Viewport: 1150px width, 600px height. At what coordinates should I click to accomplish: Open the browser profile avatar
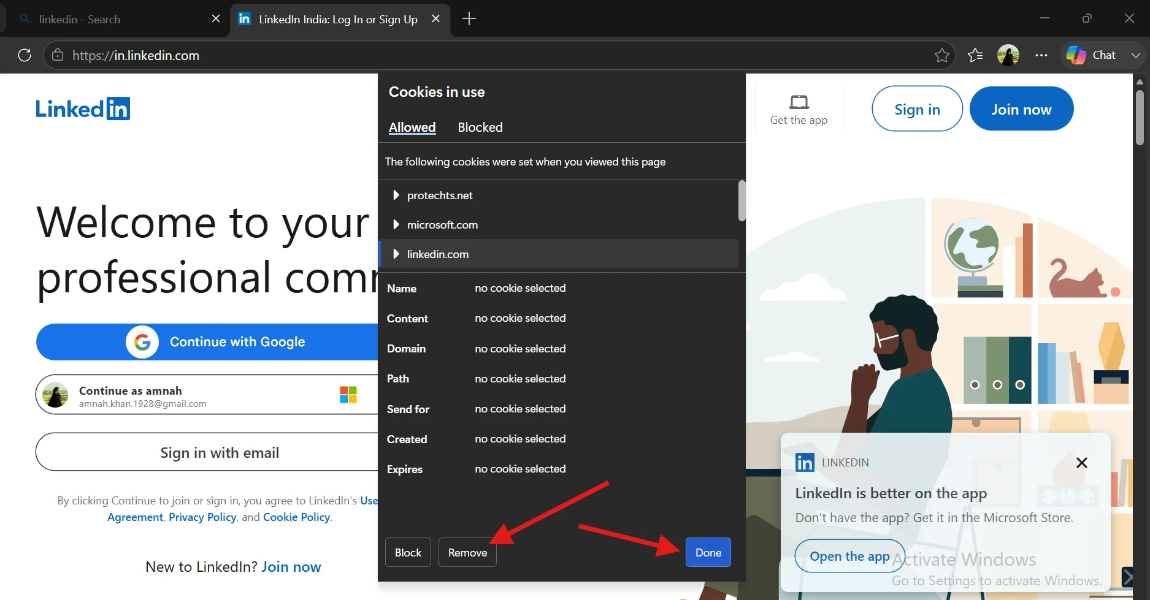pos(1008,55)
